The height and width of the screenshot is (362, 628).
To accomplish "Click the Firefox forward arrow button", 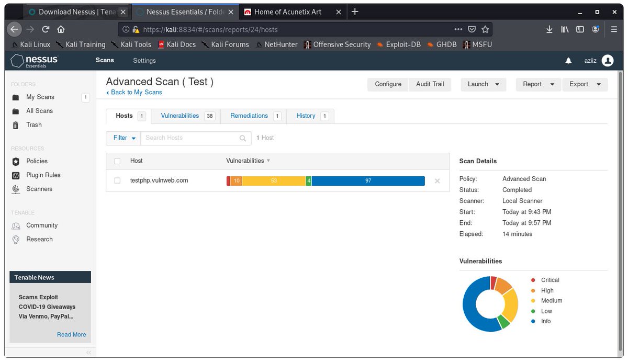I will (x=30, y=29).
